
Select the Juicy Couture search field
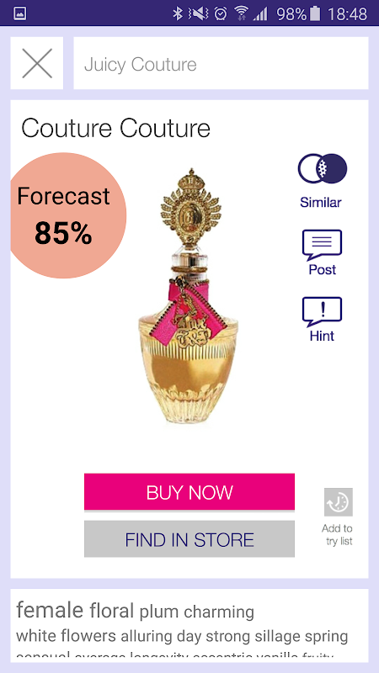(221, 63)
